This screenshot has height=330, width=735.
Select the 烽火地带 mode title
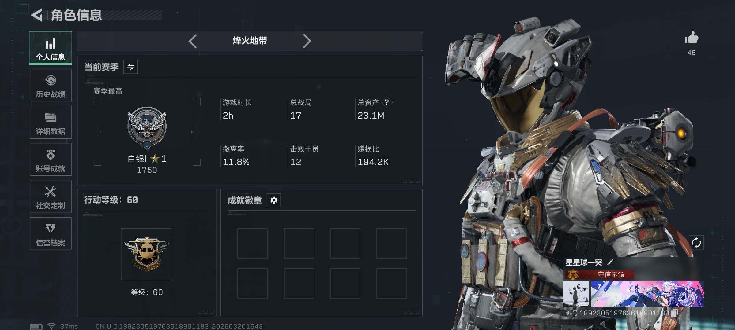point(250,41)
